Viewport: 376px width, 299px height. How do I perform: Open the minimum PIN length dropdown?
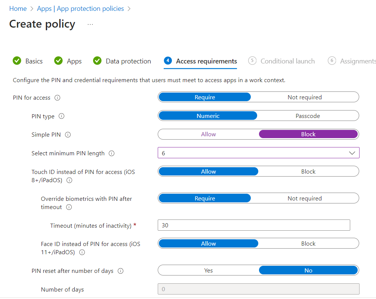[258, 153]
